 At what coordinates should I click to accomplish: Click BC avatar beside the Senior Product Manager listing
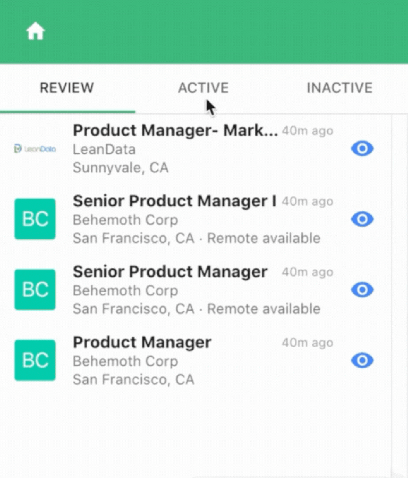pos(35,290)
